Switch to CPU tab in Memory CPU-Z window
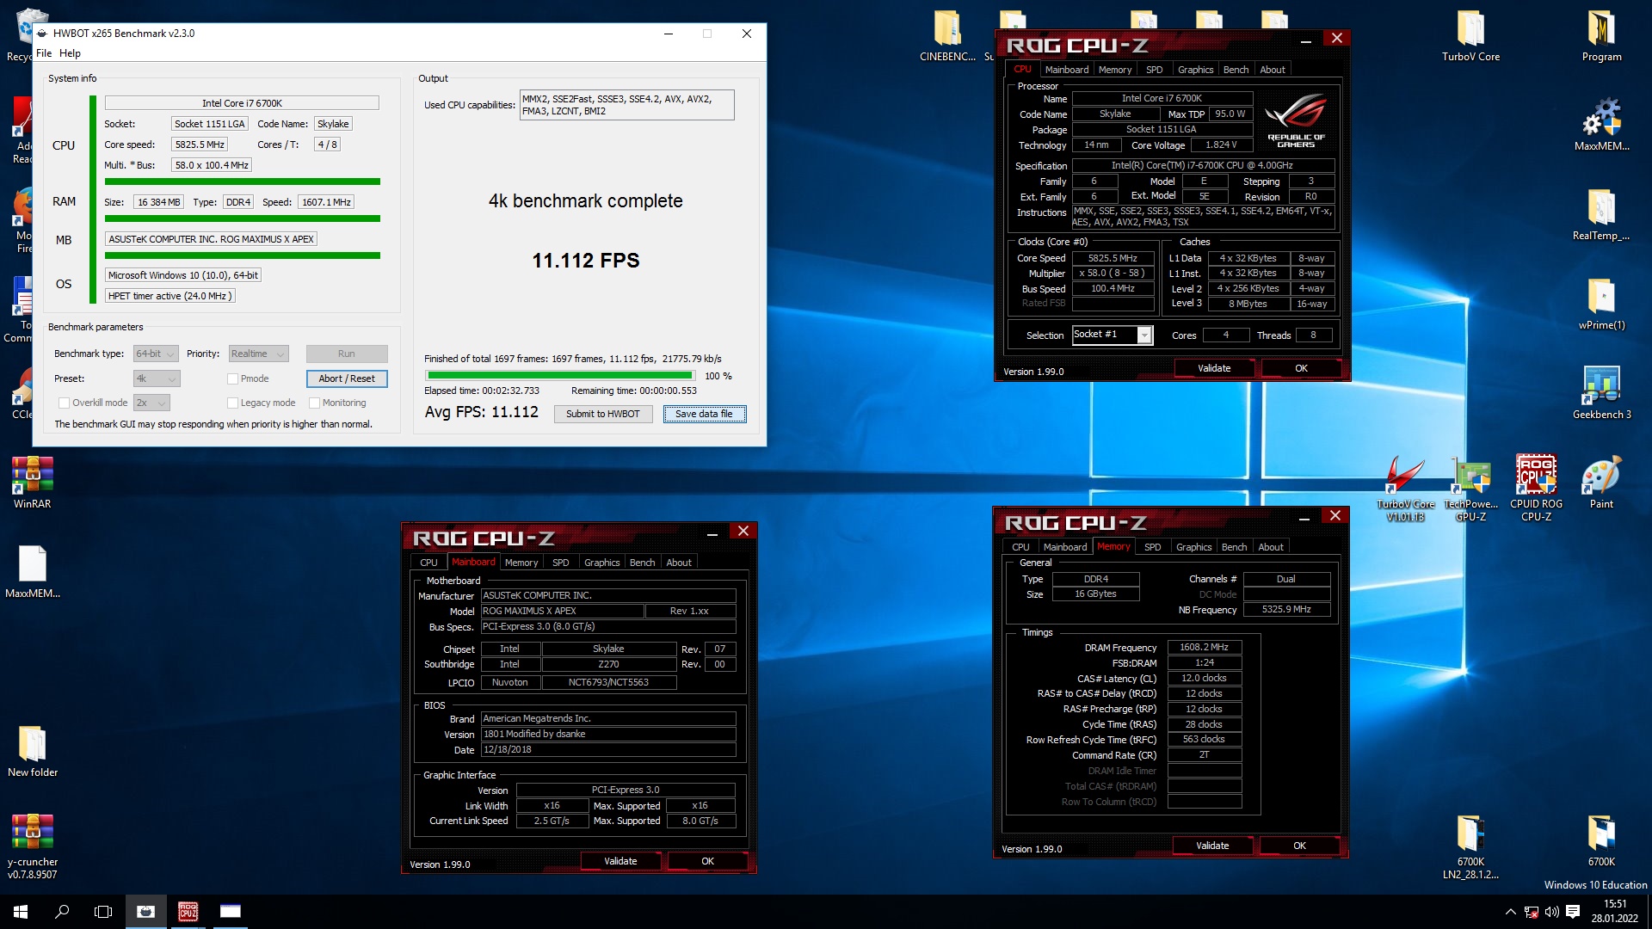The image size is (1652, 929). click(1020, 547)
